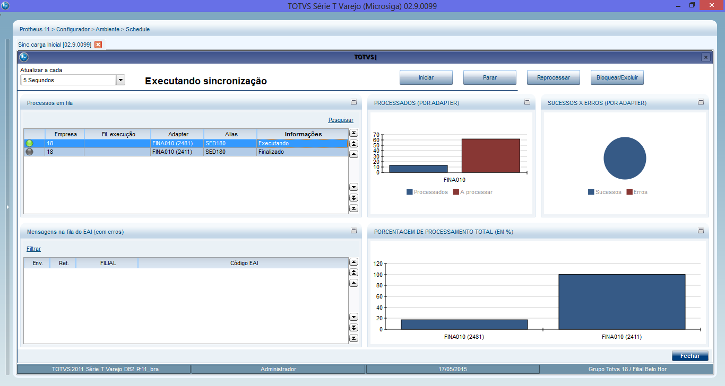The width and height of the screenshot is (725, 386).
Task: Click the blue Processados bar above FINA010
Action: coord(418,169)
